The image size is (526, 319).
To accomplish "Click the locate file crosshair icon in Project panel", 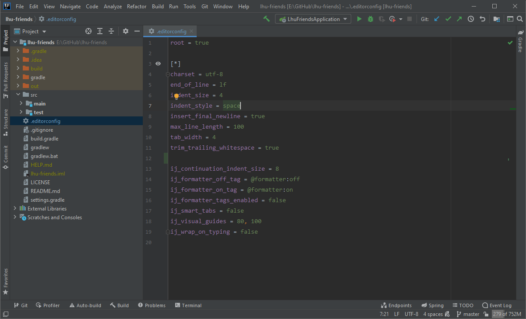I will point(88,31).
